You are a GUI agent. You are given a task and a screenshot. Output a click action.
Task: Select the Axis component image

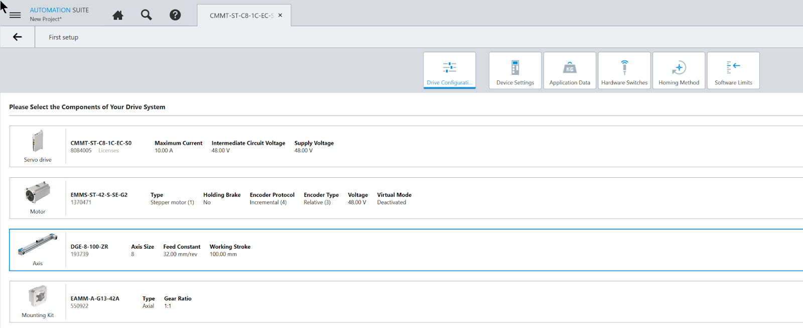point(38,245)
